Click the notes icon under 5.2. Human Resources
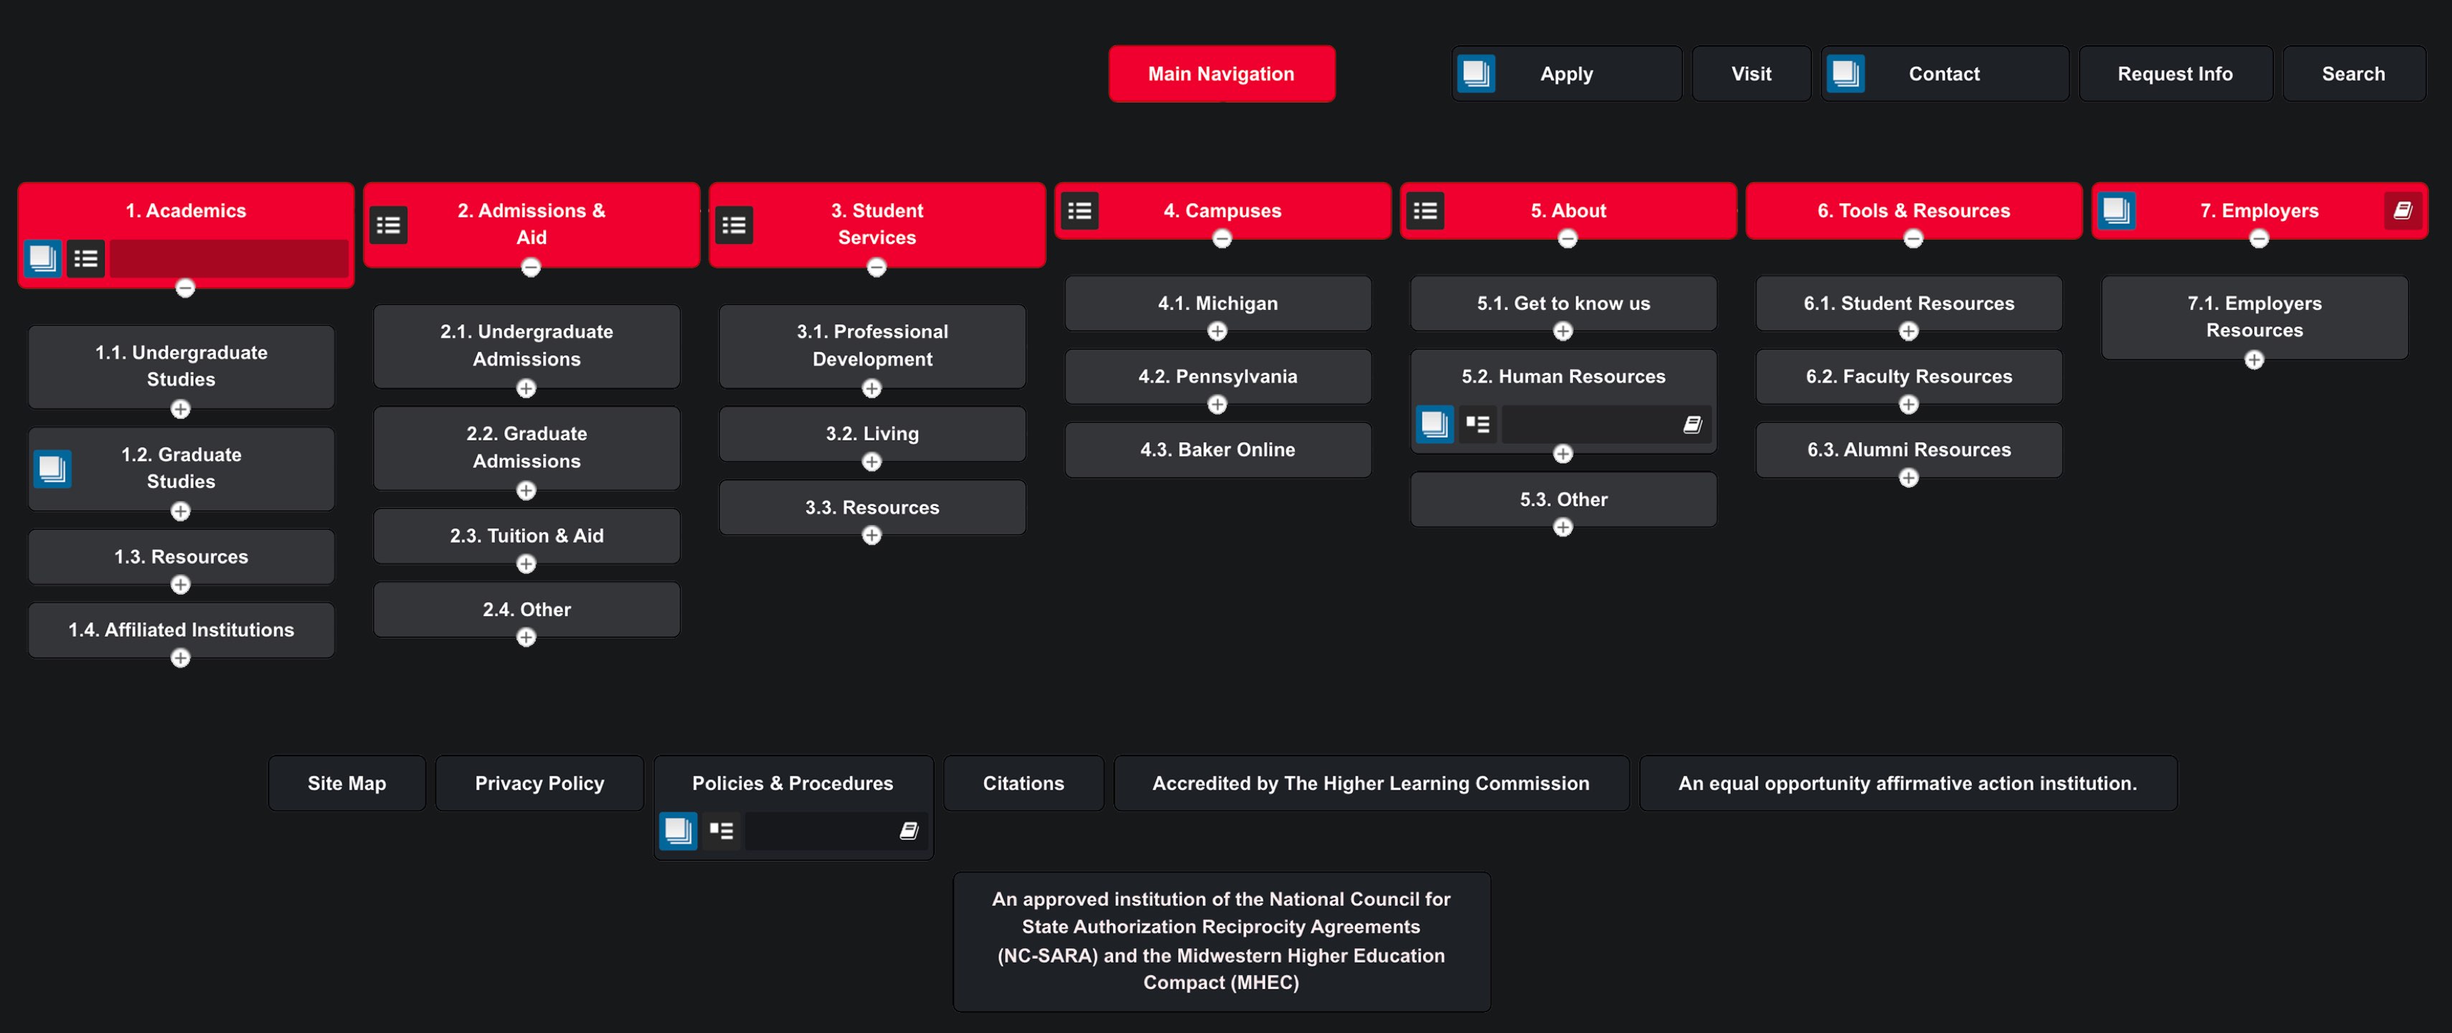This screenshot has width=2452, height=1033. (x=1692, y=425)
